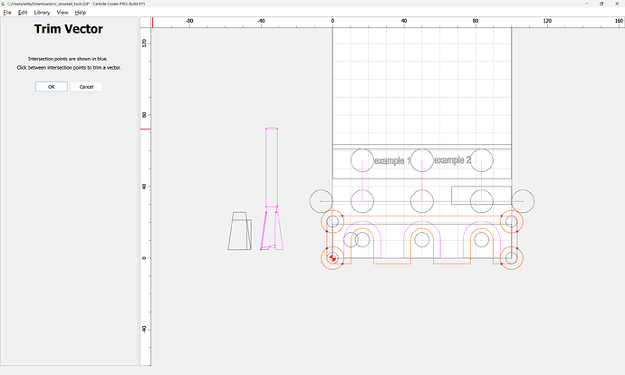The width and height of the screenshot is (625, 375).
Task: Click the circle between example 1 and 2
Action: pyautogui.click(x=422, y=160)
